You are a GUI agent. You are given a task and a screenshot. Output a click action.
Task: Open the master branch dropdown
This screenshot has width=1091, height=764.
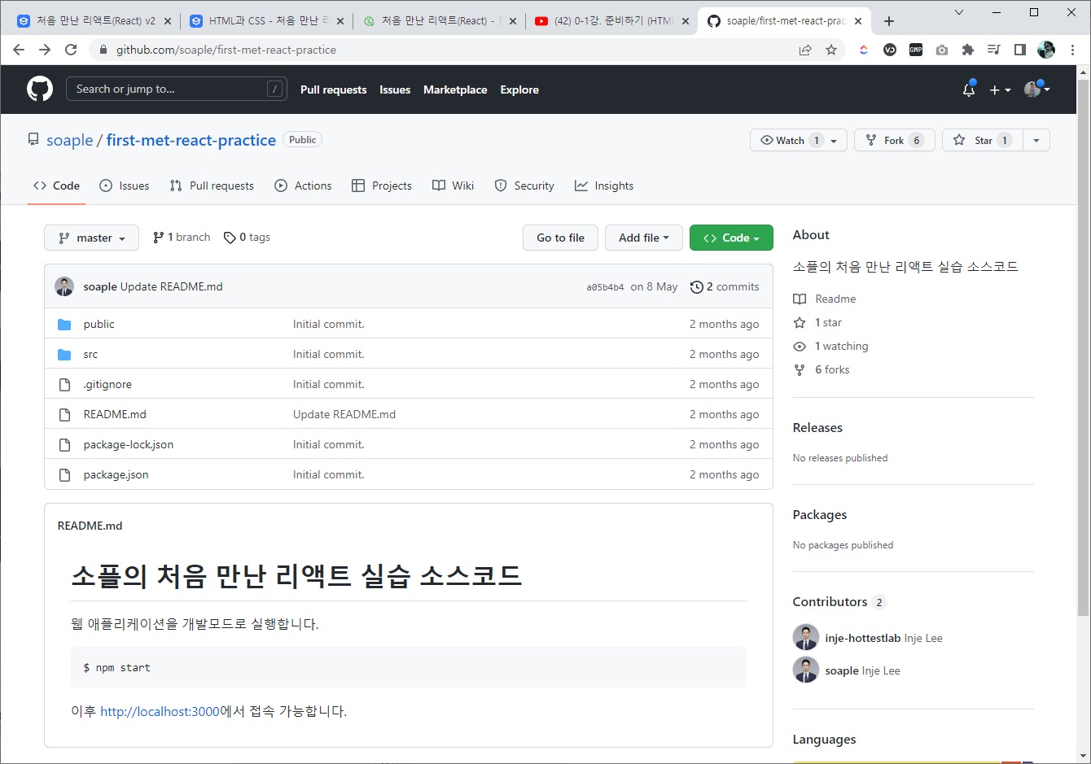(92, 238)
